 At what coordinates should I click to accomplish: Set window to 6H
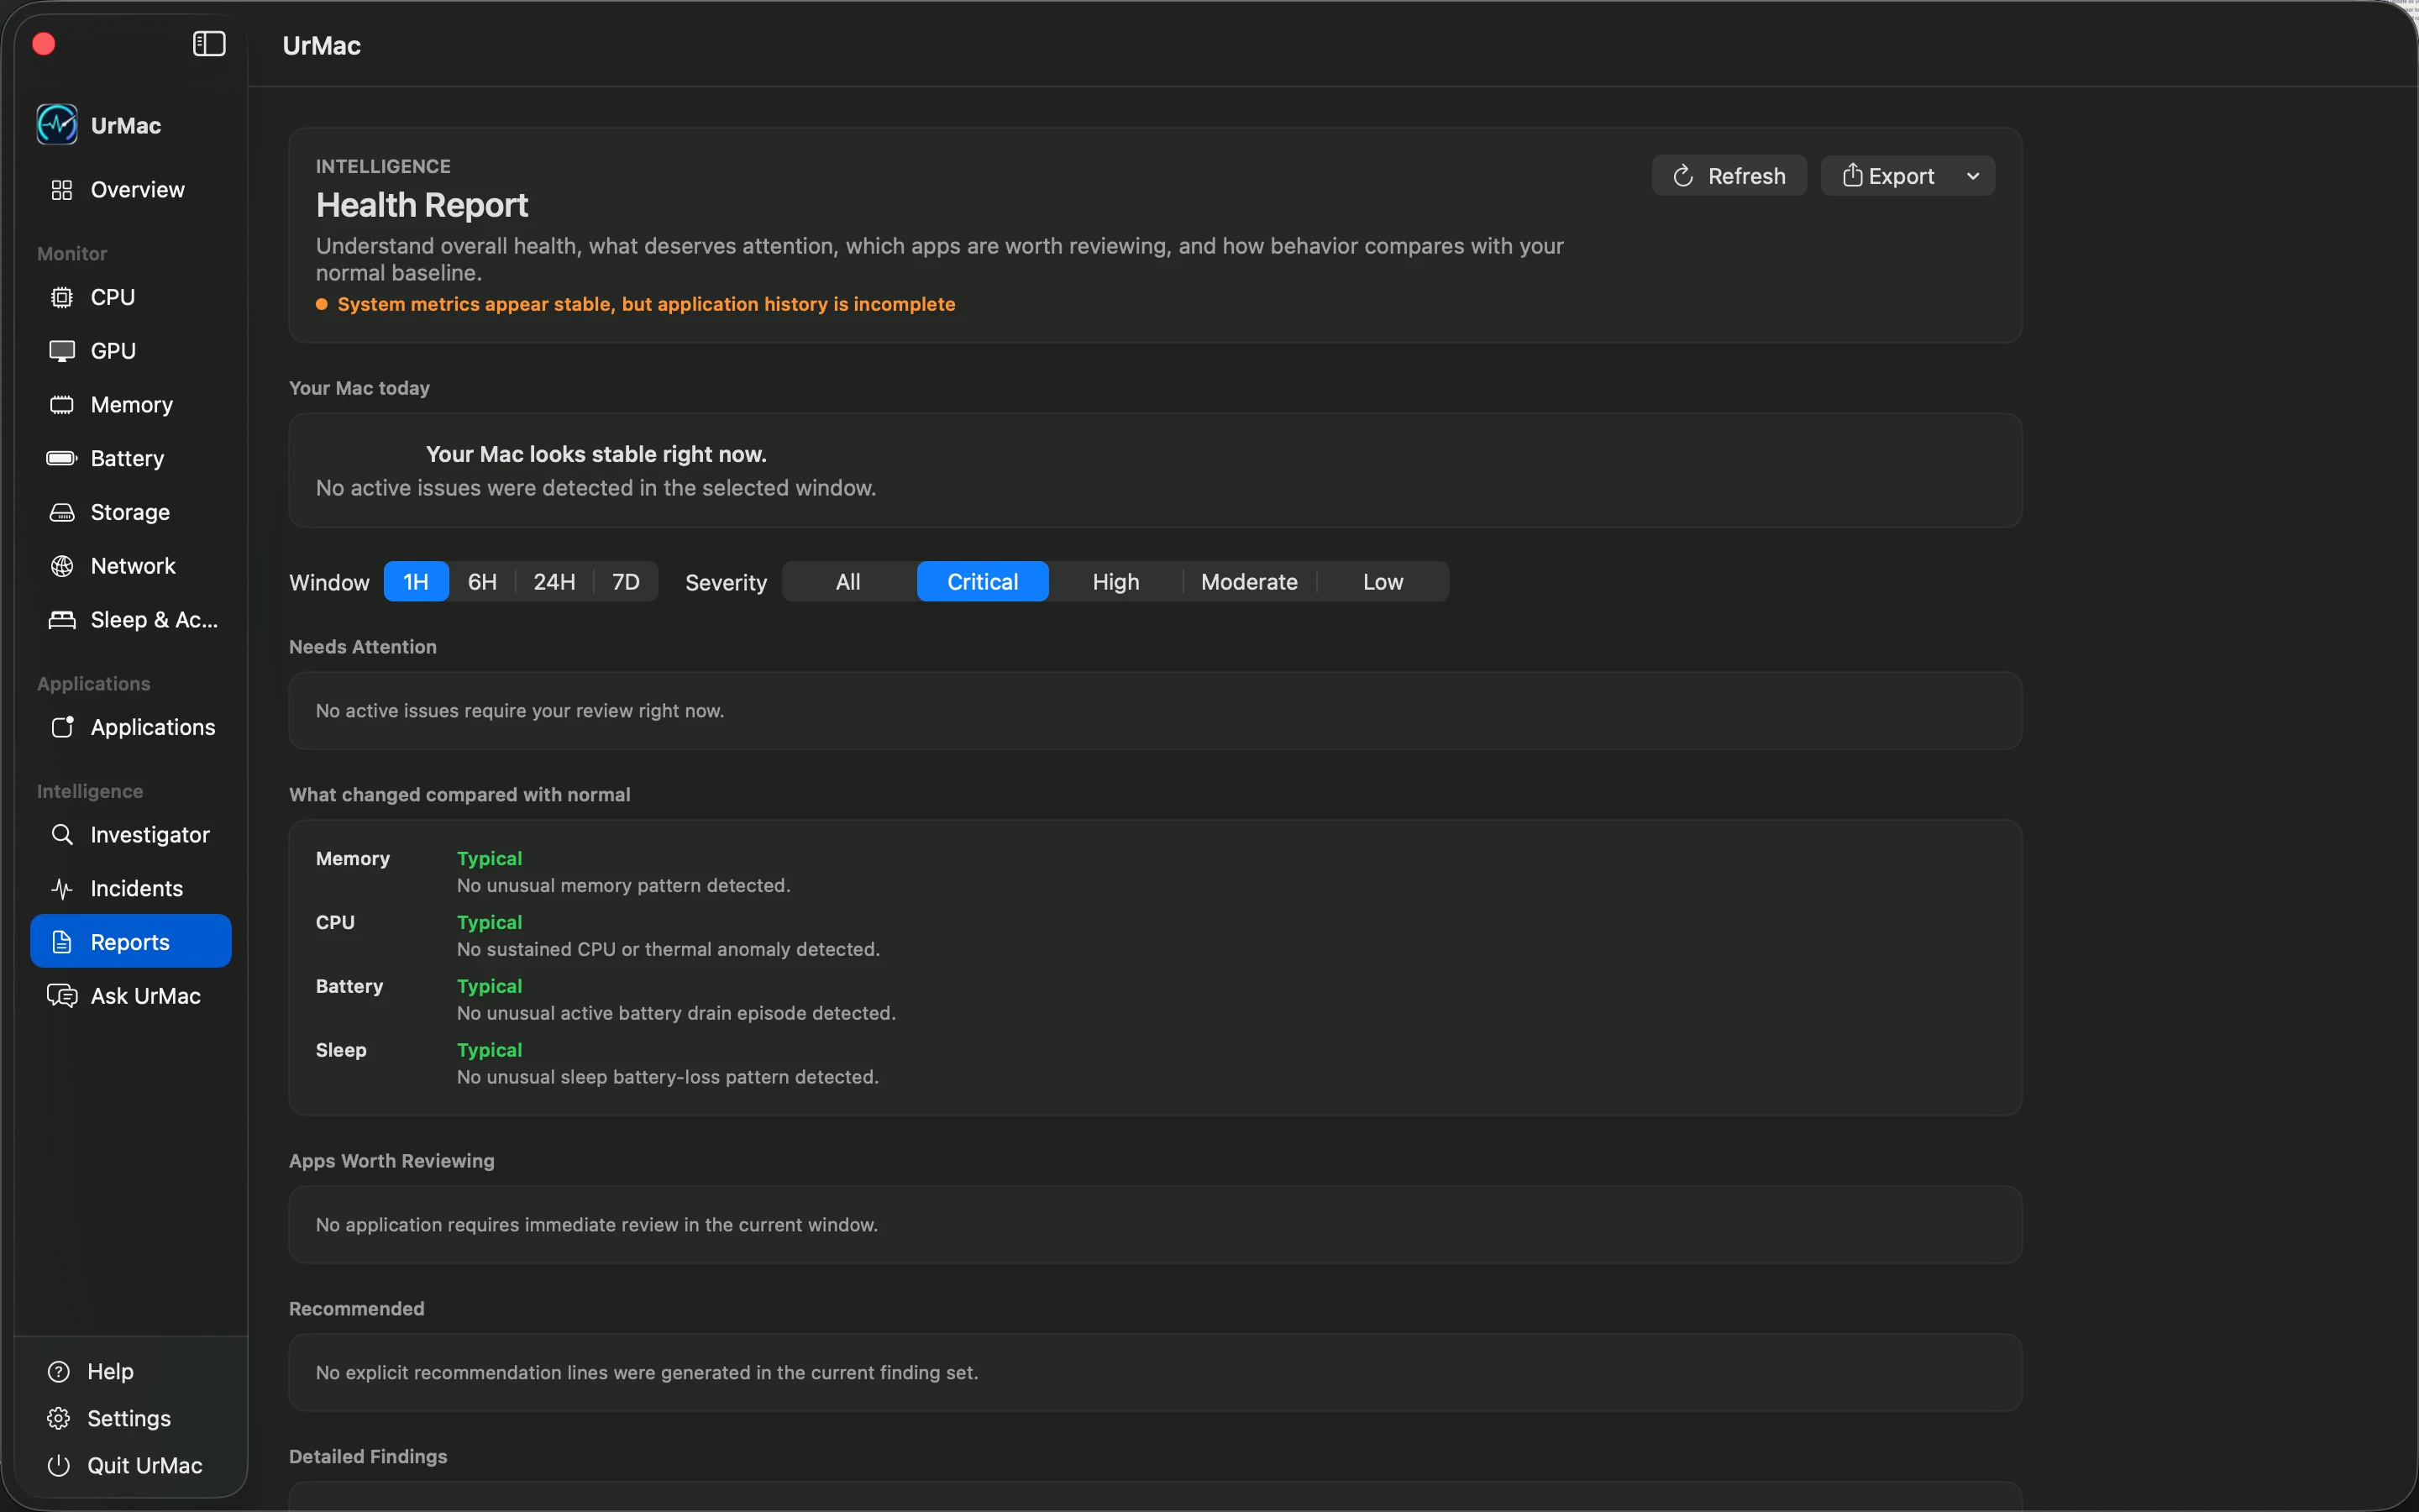(483, 582)
